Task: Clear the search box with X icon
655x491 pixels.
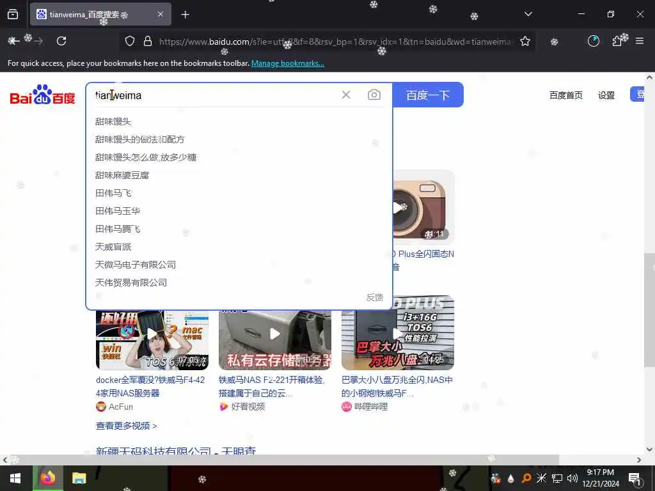Action: coord(346,95)
